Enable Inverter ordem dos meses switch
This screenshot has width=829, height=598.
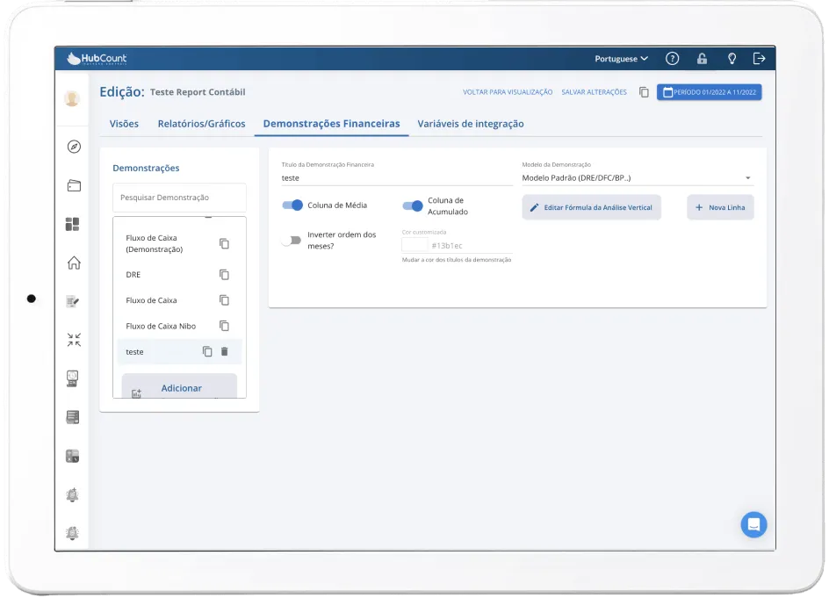point(292,241)
